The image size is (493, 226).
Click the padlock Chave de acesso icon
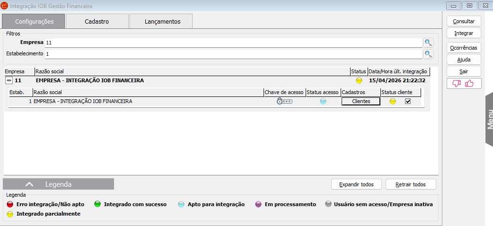click(284, 101)
